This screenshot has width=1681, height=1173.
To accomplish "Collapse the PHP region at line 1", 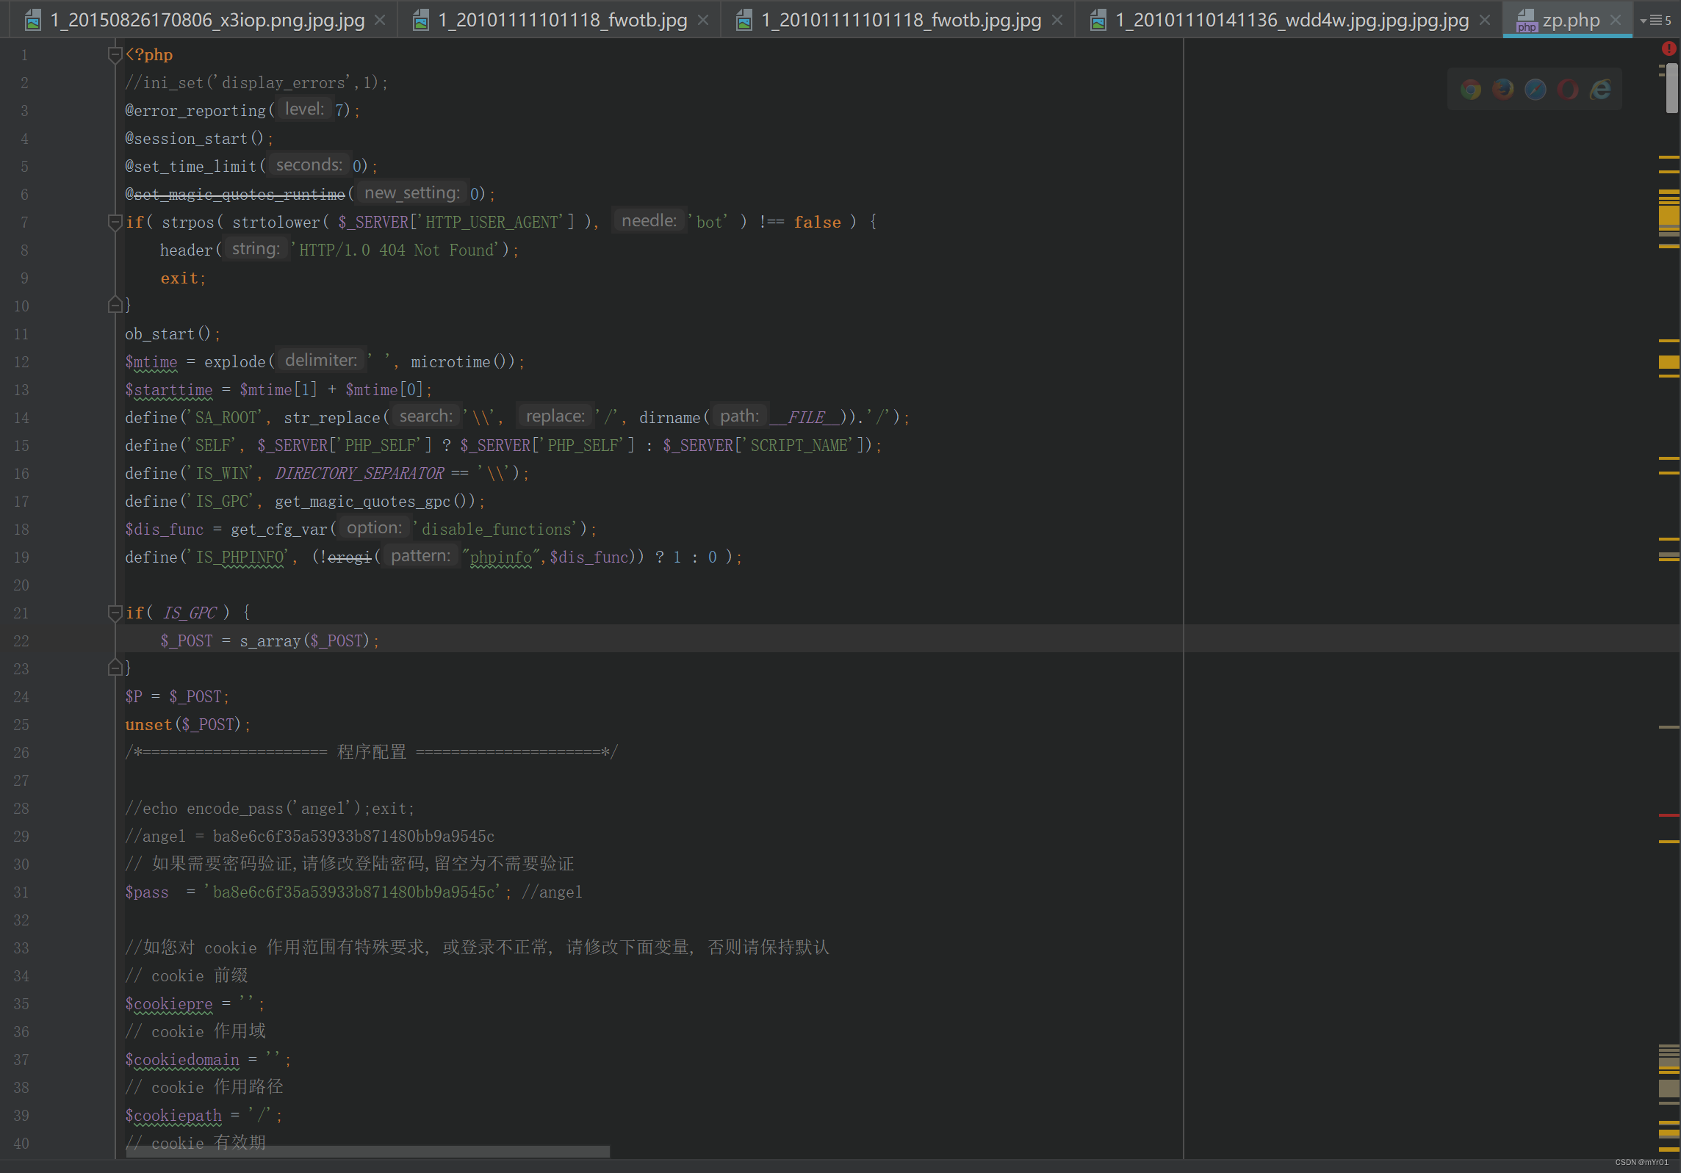I will click(115, 53).
